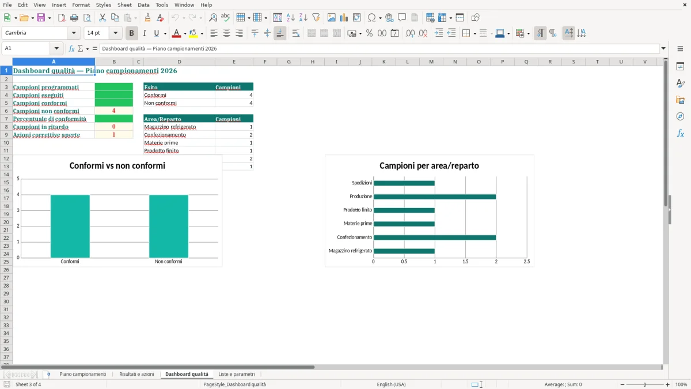
Task: Open the Special Character dropdown arrow
Action: 380,18
